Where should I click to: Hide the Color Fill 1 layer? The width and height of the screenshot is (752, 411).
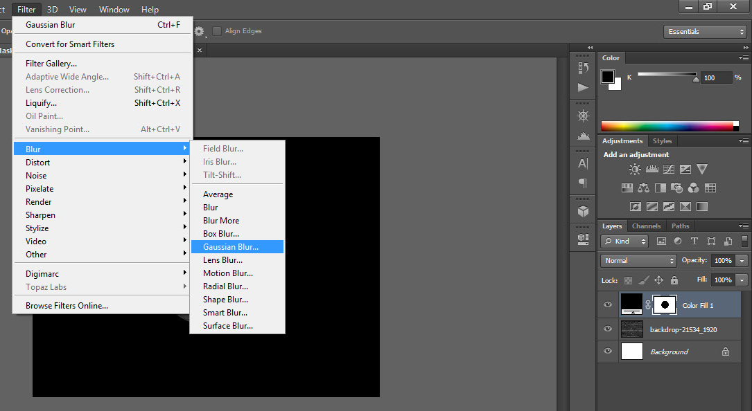point(608,305)
